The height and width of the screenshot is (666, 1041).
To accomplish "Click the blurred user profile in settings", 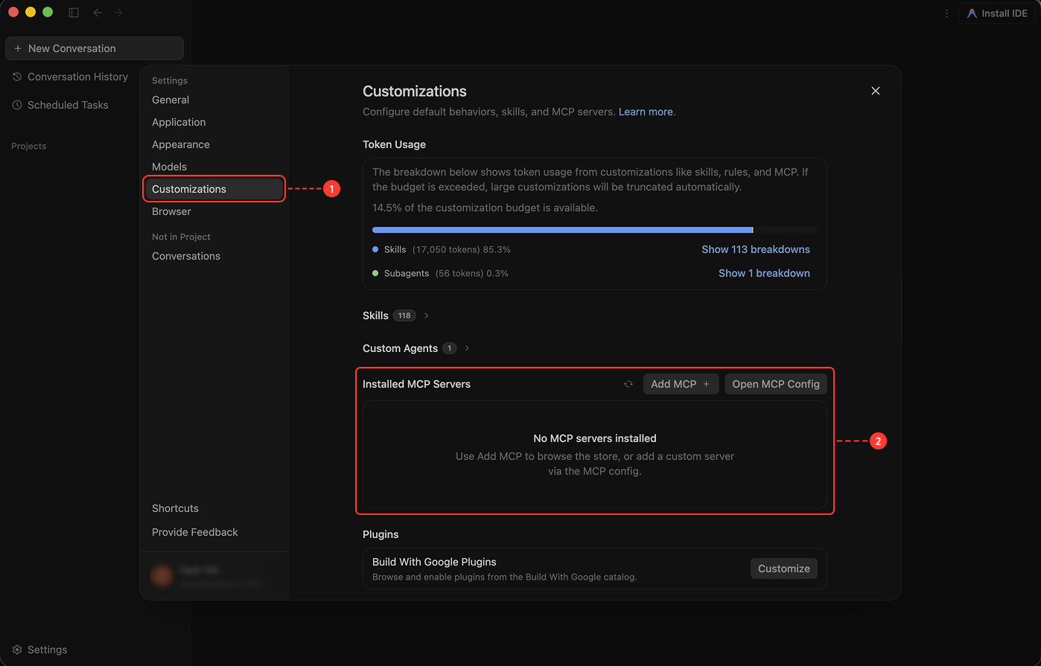I will tap(207, 576).
